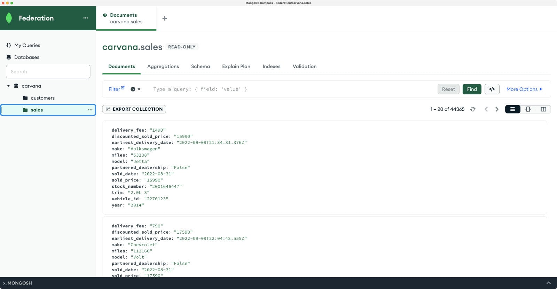Image resolution: width=557 pixels, height=289 pixels.
Task: Go to next page of documents
Action: 497,109
